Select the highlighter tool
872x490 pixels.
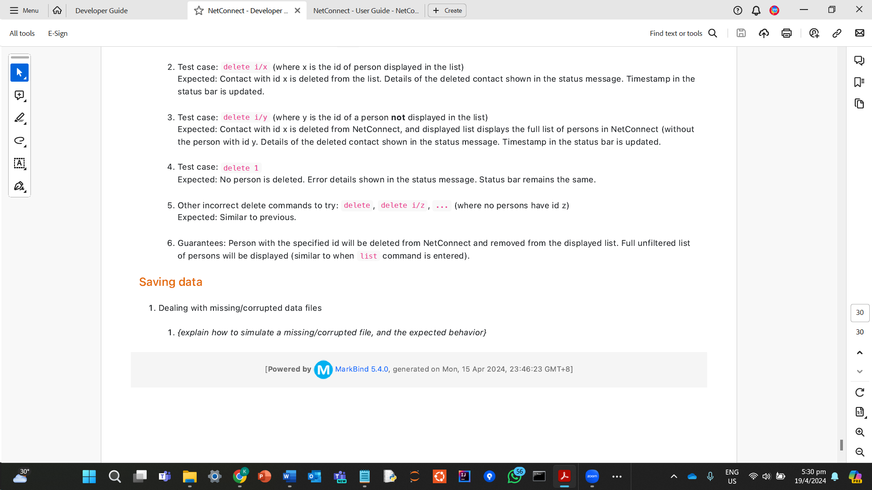(19, 118)
